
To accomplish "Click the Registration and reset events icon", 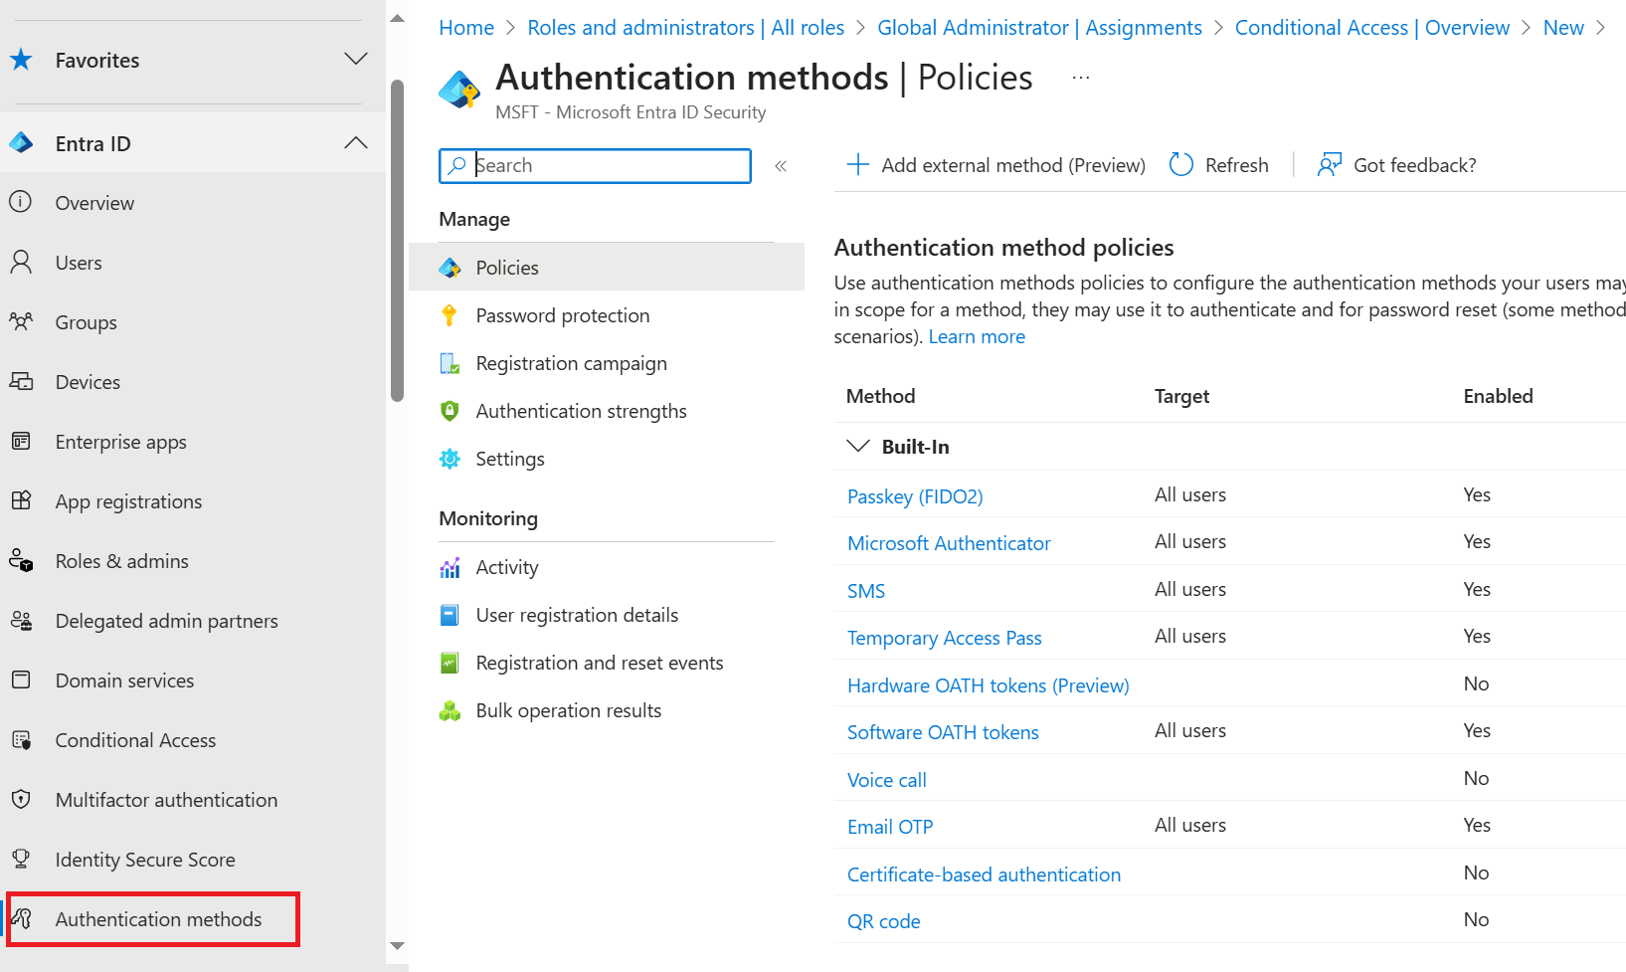I will click(x=450, y=663).
